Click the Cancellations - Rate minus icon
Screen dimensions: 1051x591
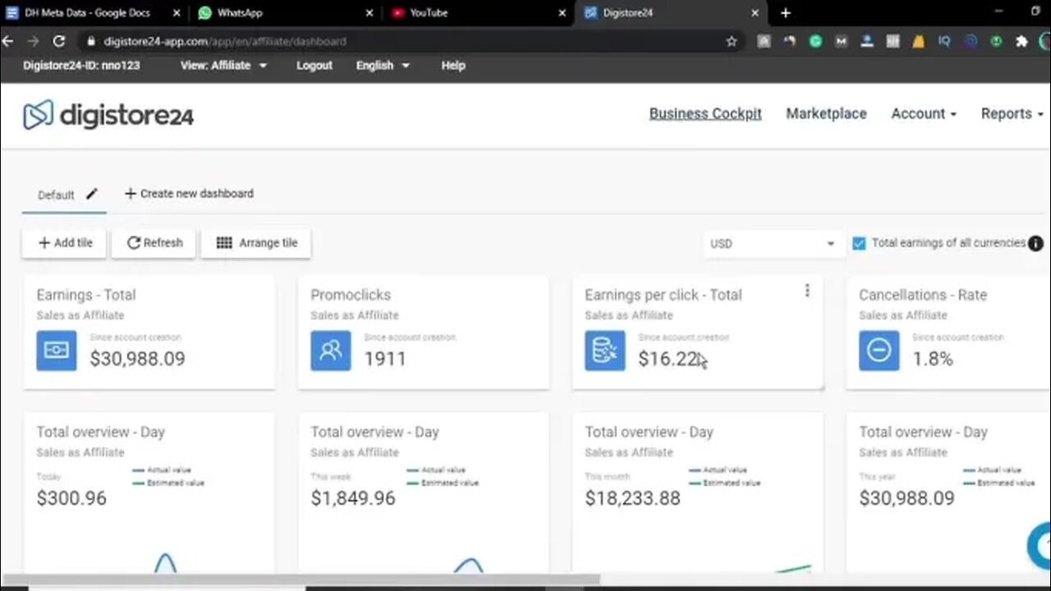pyautogui.click(x=879, y=350)
